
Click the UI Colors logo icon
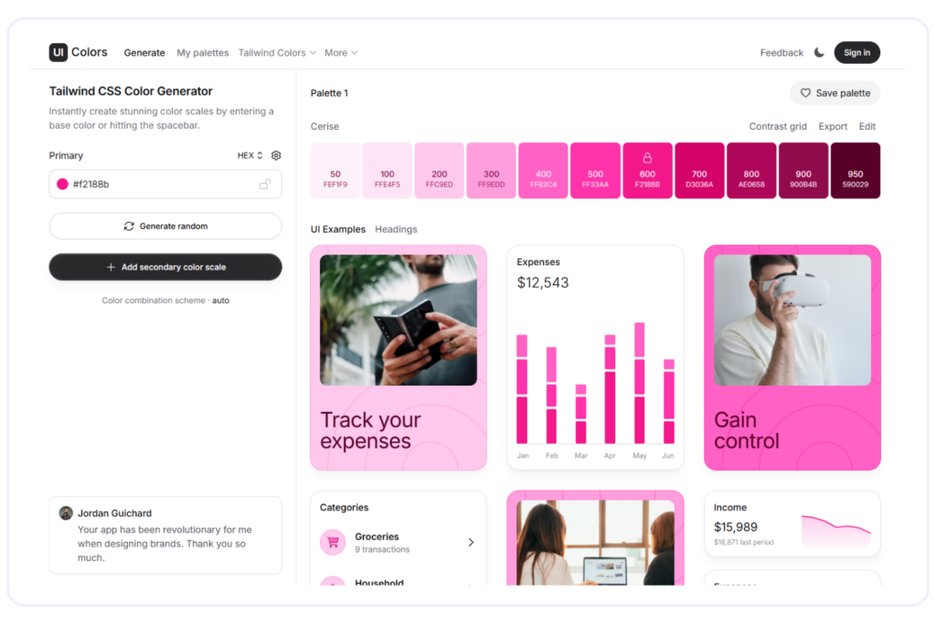[58, 53]
